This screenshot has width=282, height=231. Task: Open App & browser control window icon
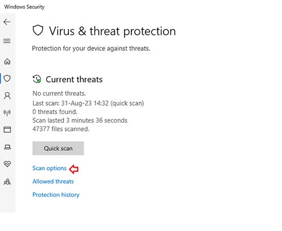click(x=7, y=129)
